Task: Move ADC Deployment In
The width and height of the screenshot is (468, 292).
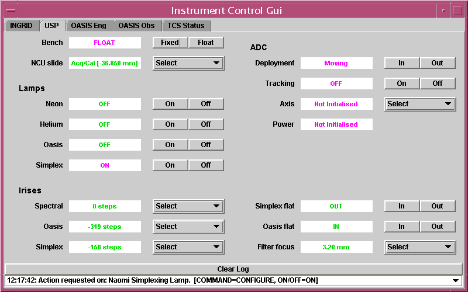Action: (x=402, y=63)
